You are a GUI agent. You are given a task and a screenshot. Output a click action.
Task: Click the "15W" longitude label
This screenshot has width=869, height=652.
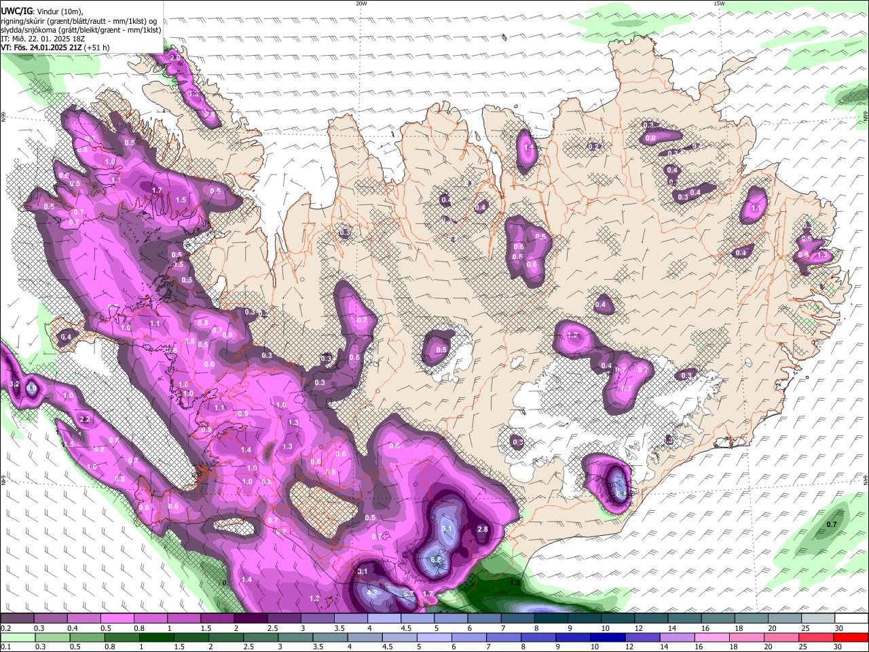[x=719, y=3]
